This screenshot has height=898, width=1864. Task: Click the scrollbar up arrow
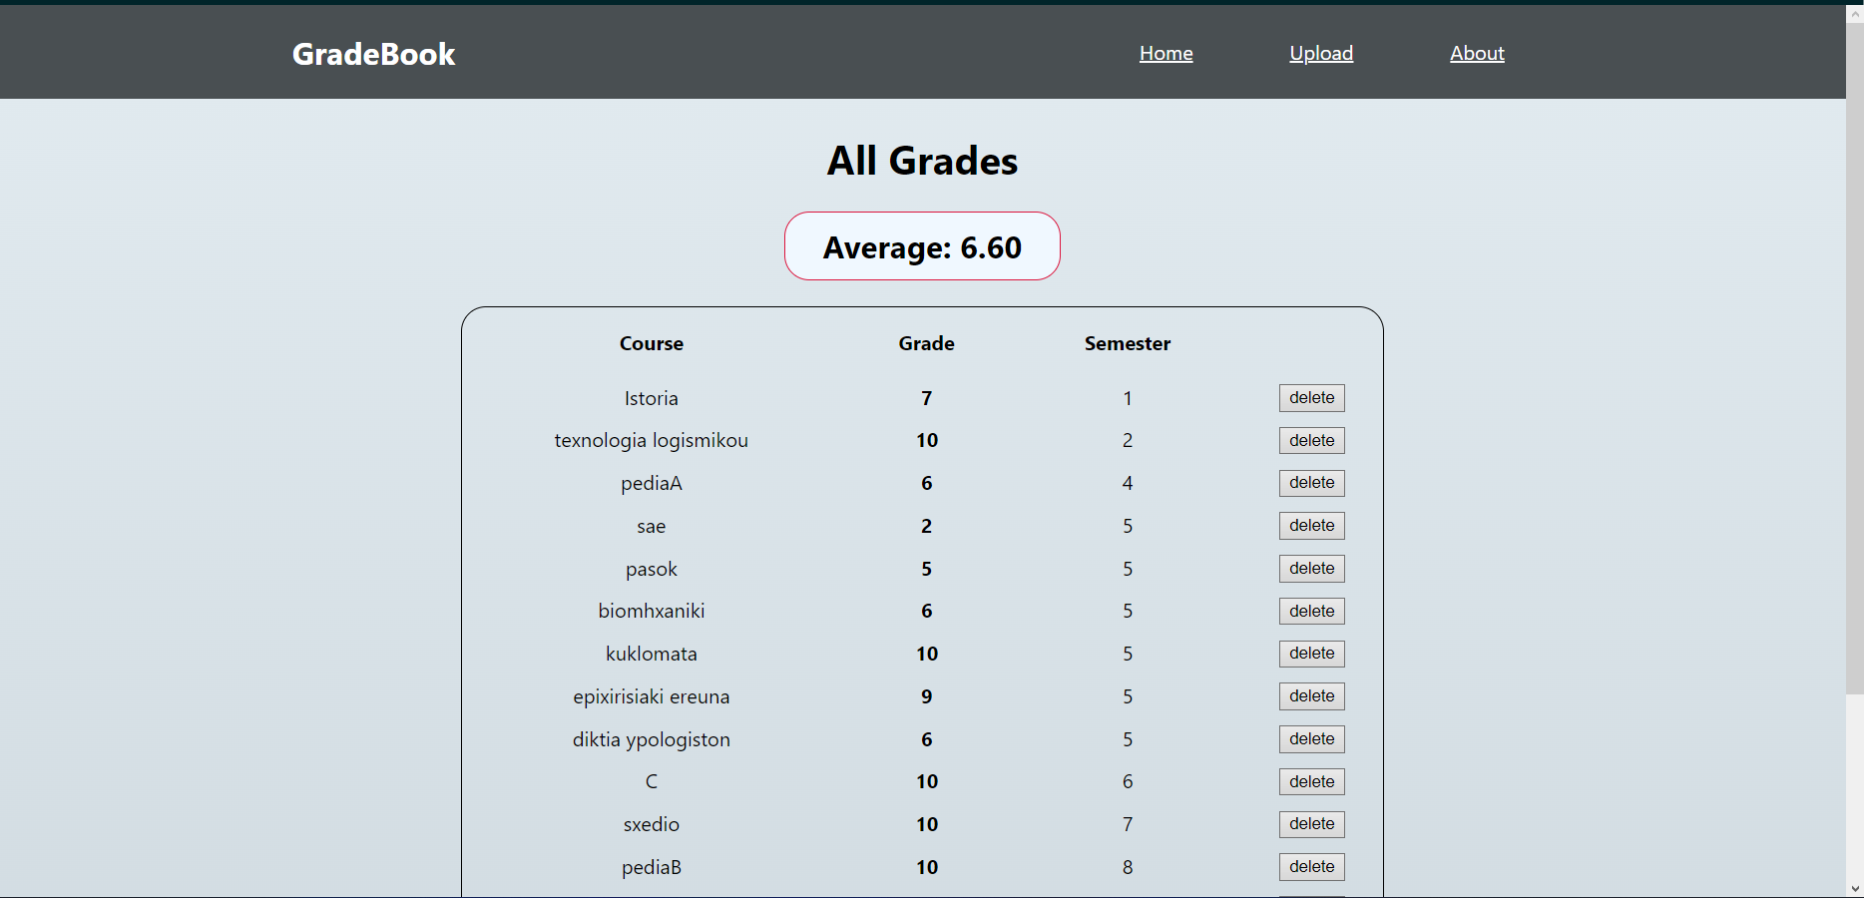[x=1855, y=14]
